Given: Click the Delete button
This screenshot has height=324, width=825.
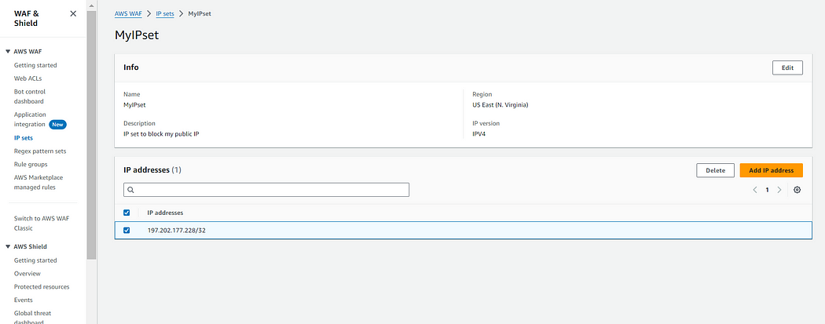Looking at the screenshot, I should [x=716, y=170].
